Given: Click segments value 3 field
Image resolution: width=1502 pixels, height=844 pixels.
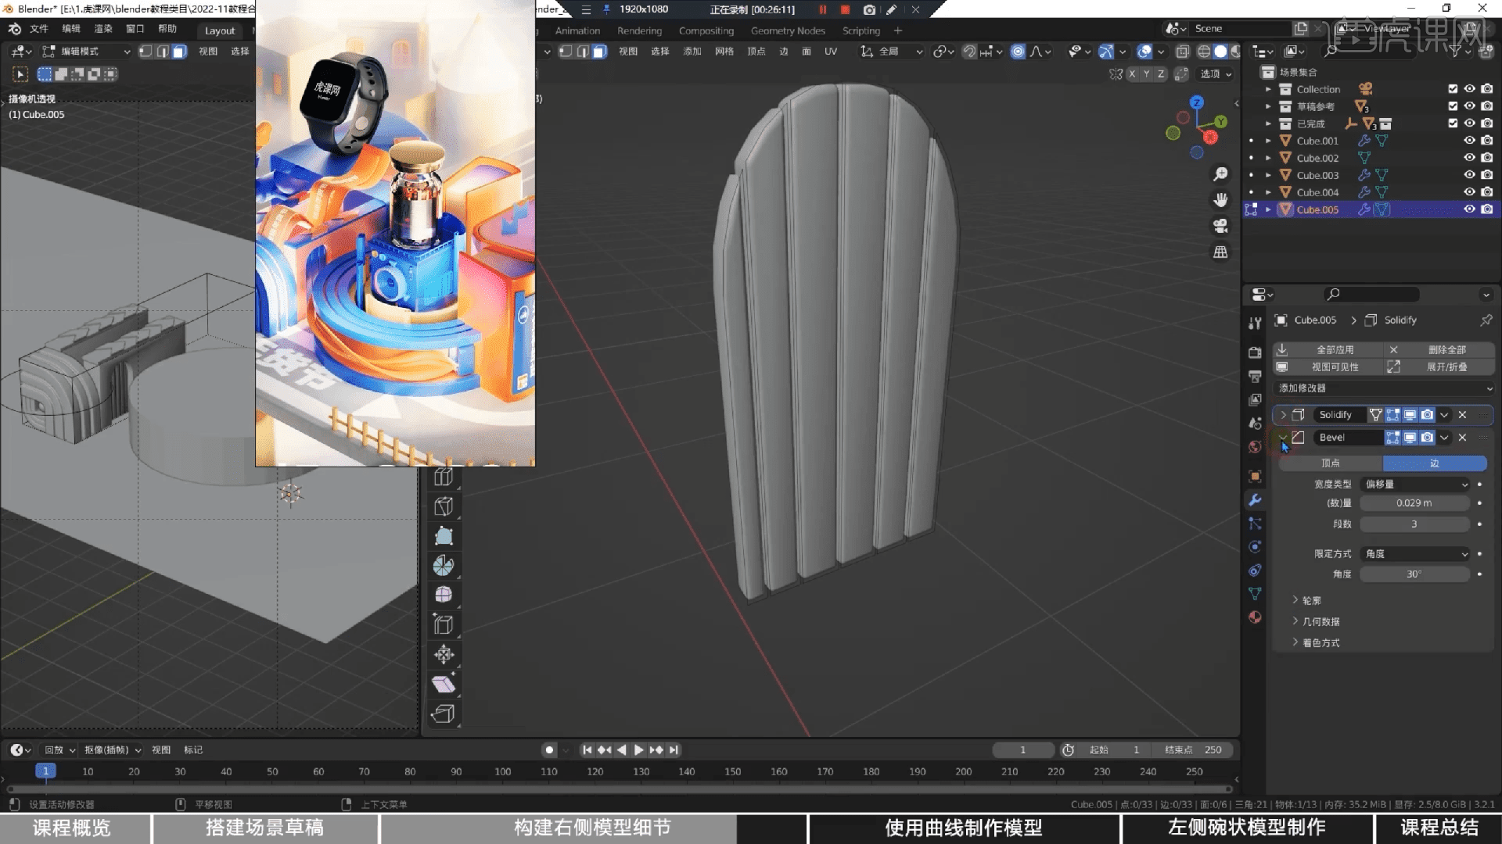Looking at the screenshot, I should tap(1414, 524).
